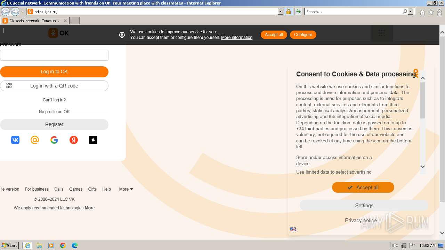Log in with the Apple icon
445x250 pixels.
(x=93, y=140)
